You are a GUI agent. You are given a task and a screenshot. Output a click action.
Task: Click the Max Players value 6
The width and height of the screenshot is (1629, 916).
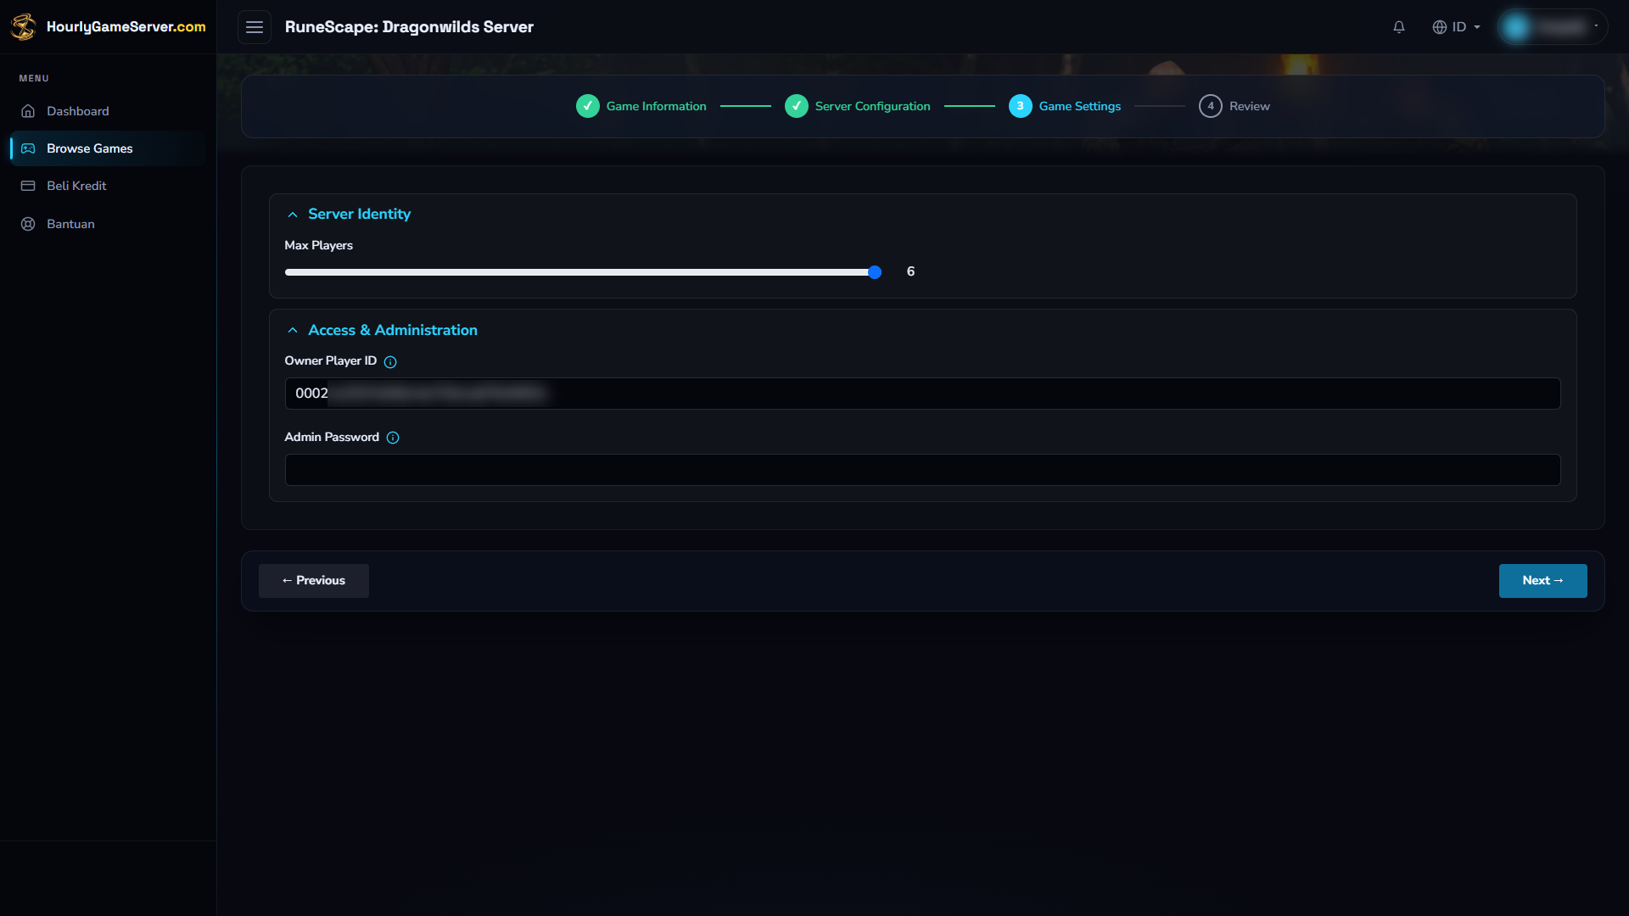click(x=910, y=271)
